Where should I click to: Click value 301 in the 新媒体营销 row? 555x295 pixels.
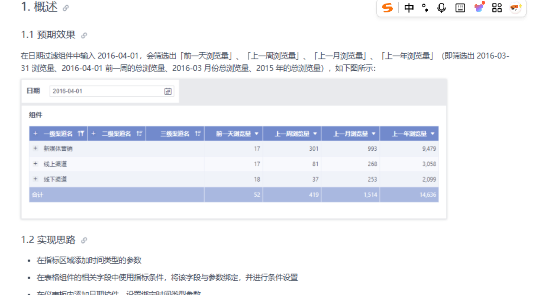click(x=314, y=149)
